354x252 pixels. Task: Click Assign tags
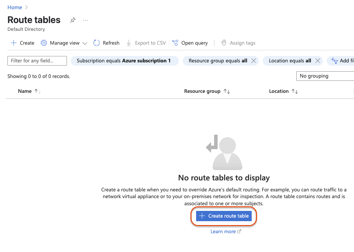coord(238,43)
